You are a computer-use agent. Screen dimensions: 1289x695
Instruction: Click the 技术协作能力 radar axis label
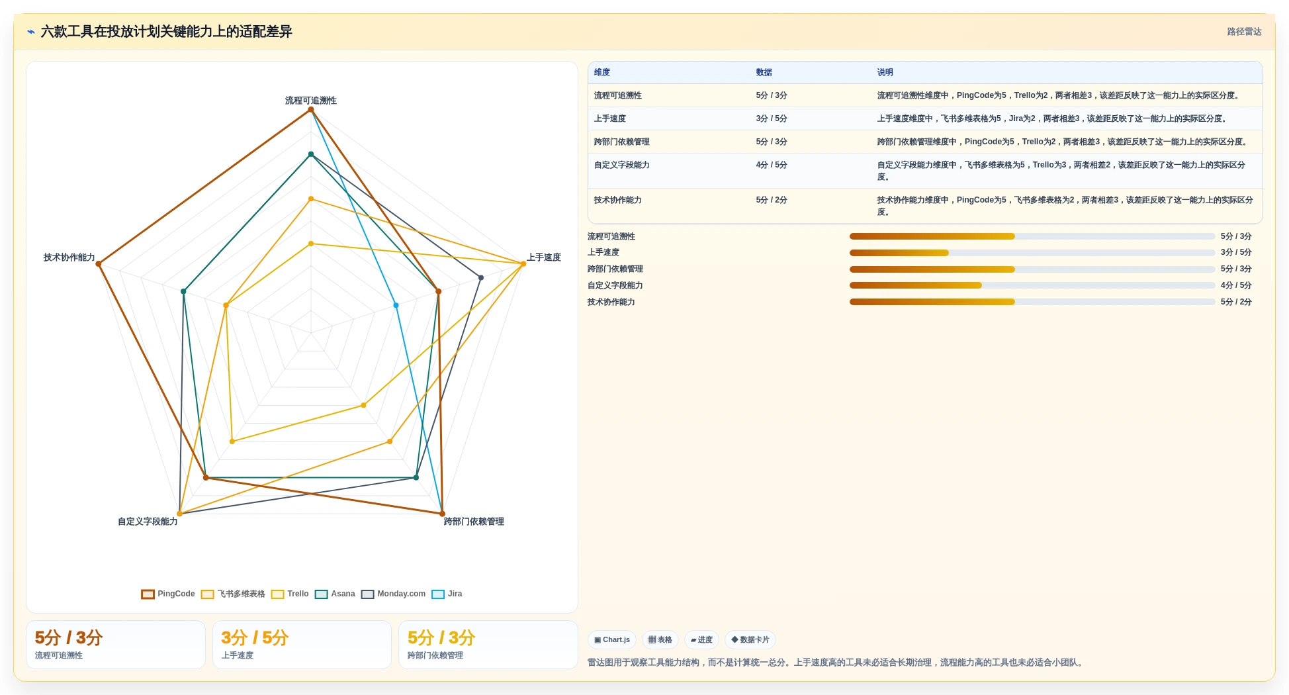69,257
